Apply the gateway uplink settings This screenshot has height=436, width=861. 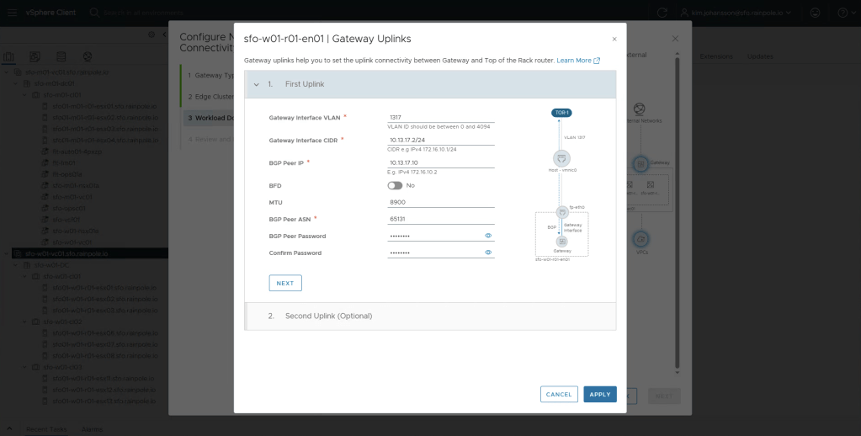(x=600, y=394)
